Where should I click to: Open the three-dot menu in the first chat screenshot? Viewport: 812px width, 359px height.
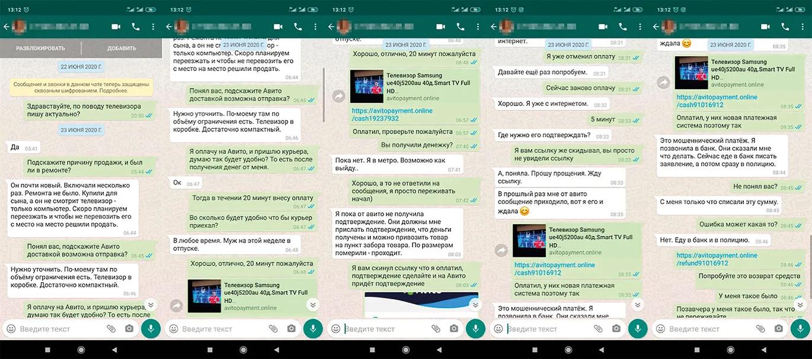[154, 27]
